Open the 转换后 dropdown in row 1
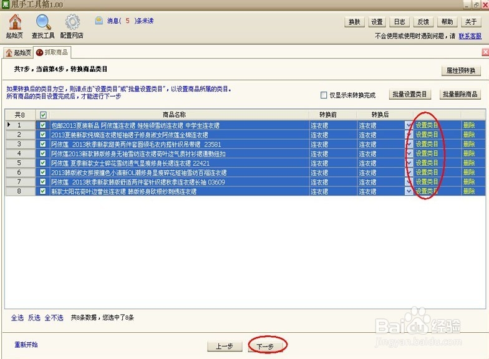Image resolution: width=489 pixels, height=359 pixels. (x=409, y=125)
